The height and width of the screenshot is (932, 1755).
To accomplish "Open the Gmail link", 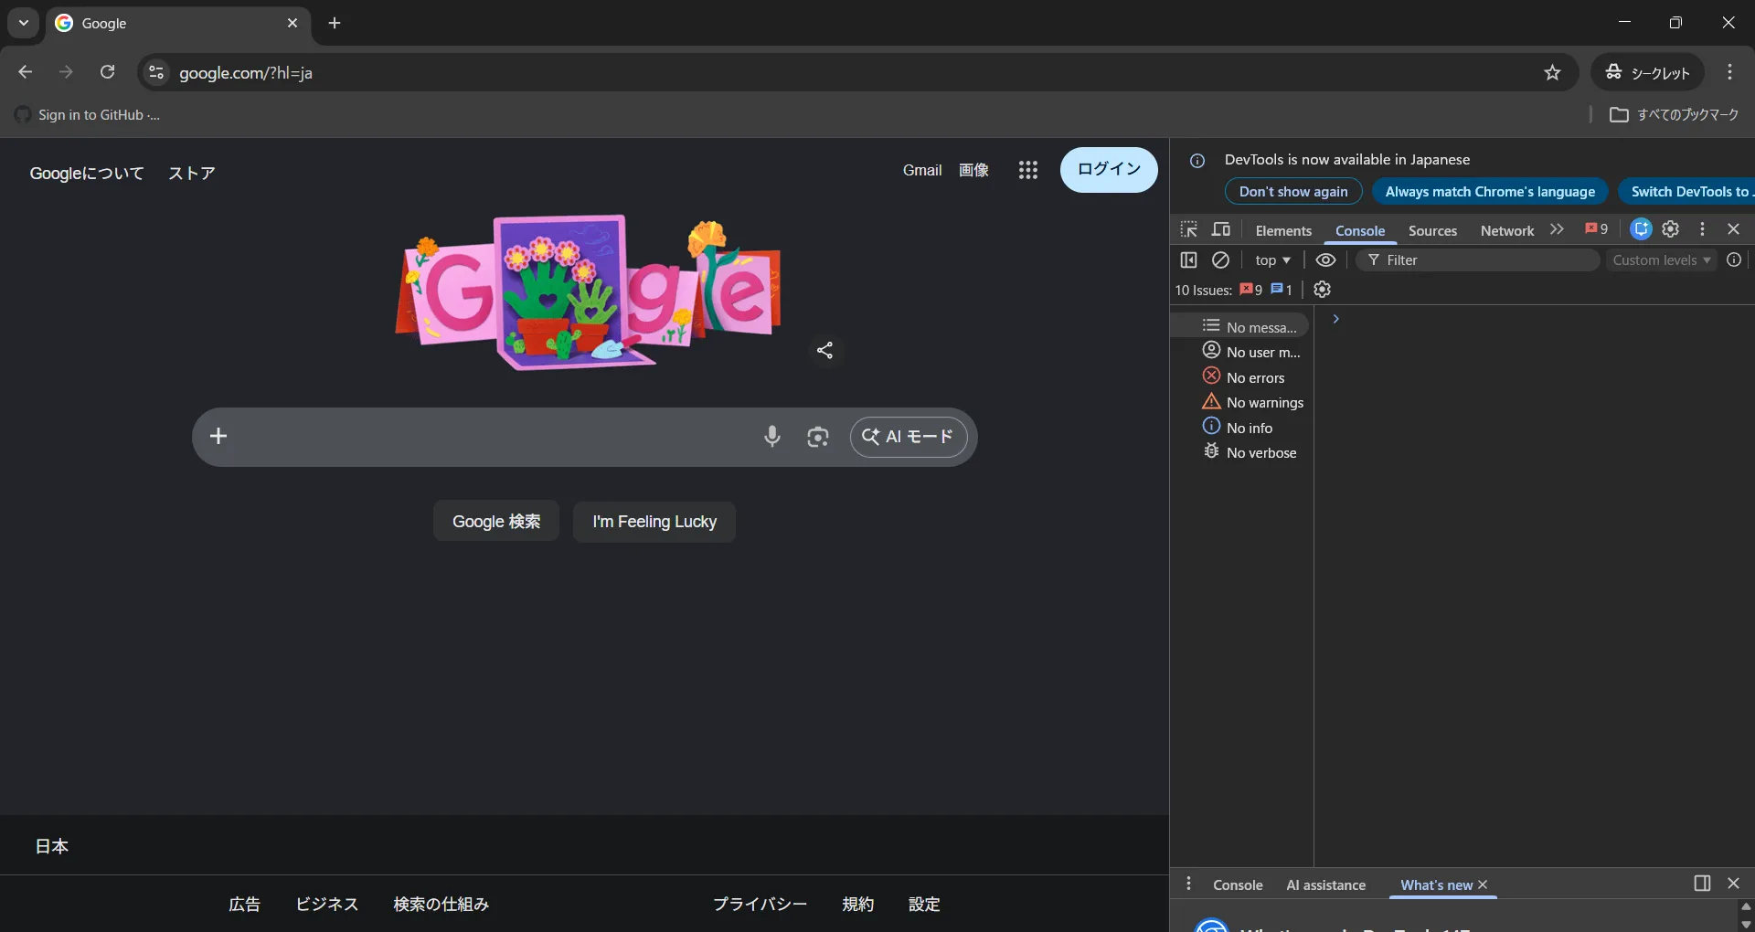I will [x=922, y=170].
